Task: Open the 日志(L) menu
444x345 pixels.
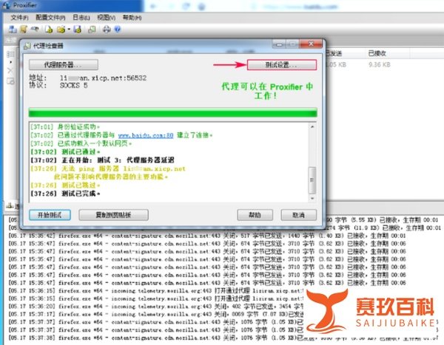Action: [x=81, y=18]
